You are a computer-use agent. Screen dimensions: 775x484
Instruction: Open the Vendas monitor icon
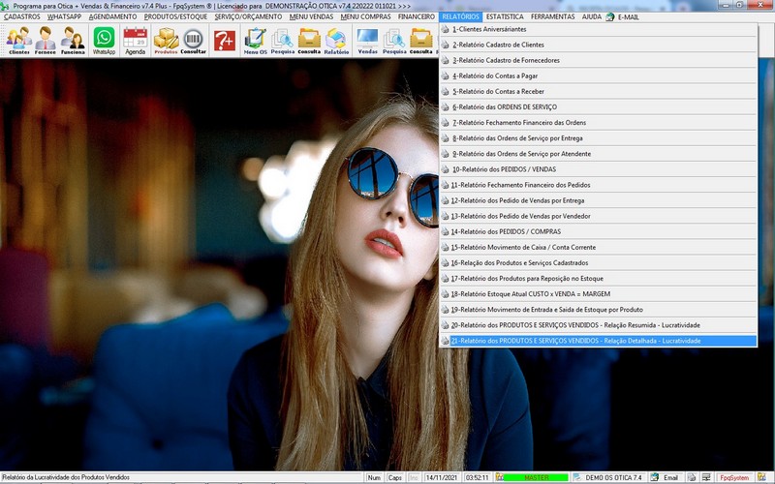[367, 40]
